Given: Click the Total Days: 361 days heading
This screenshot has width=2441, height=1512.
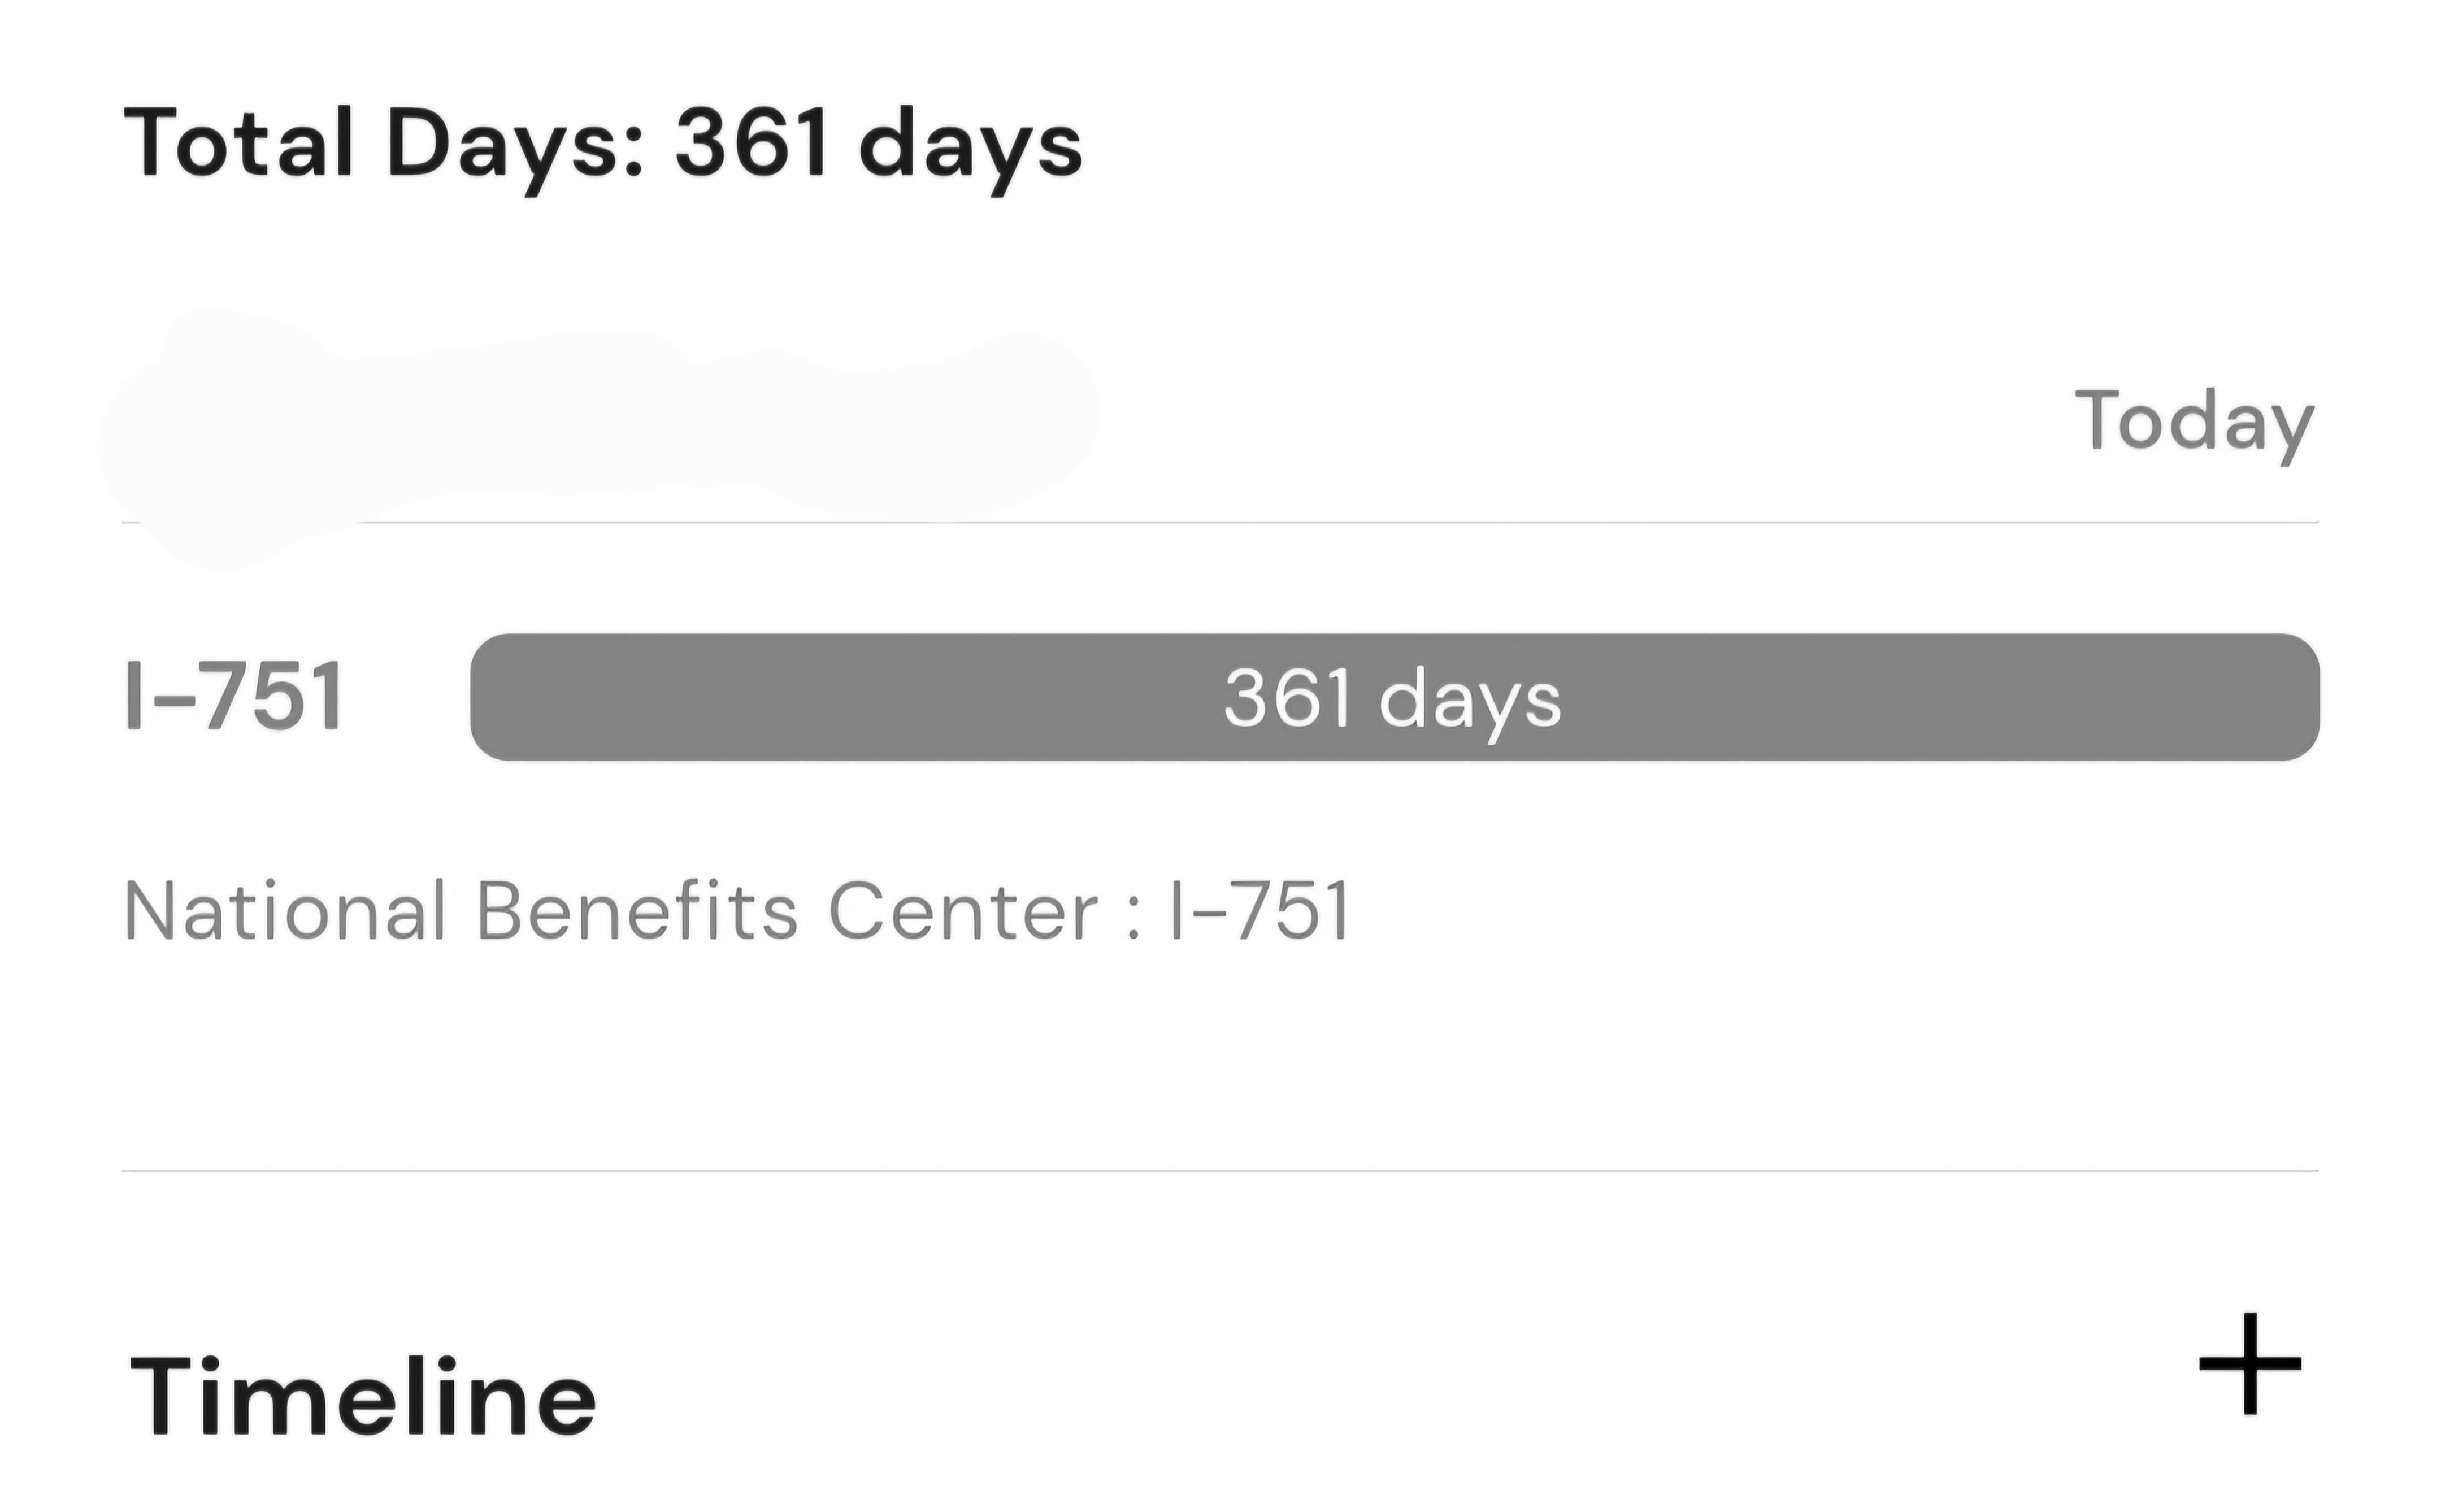Looking at the screenshot, I should [x=603, y=147].
